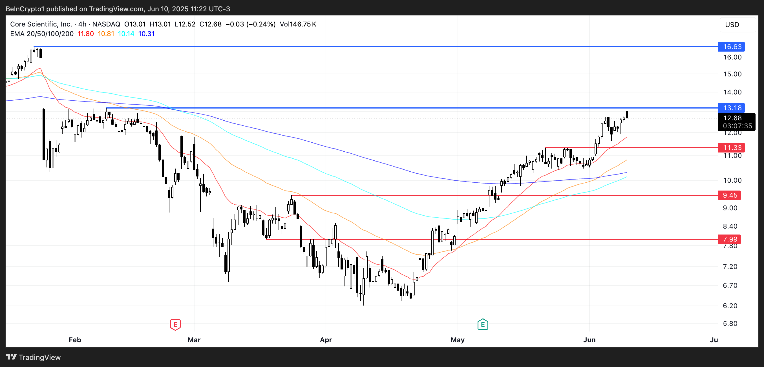Click the cyan EMA value 10.14
The width and height of the screenshot is (764, 367).
126,34
